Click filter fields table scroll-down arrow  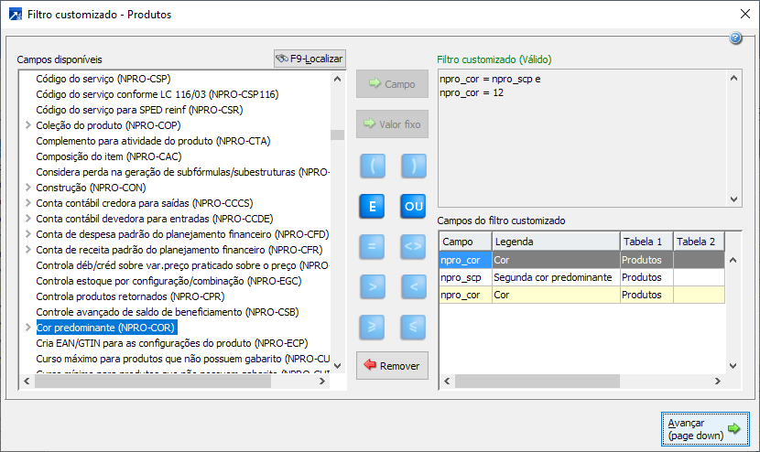(x=733, y=366)
